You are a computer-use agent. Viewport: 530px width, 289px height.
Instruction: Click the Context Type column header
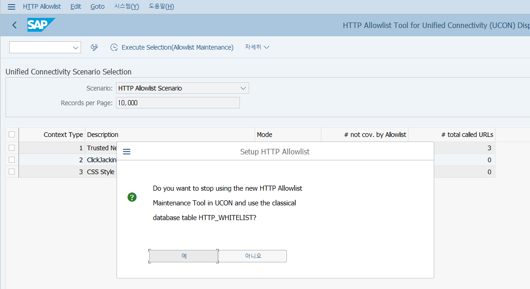(x=52, y=135)
